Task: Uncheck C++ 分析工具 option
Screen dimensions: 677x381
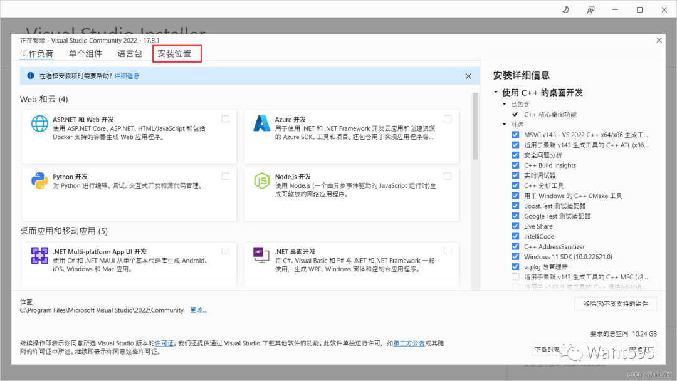Action: [515, 185]
